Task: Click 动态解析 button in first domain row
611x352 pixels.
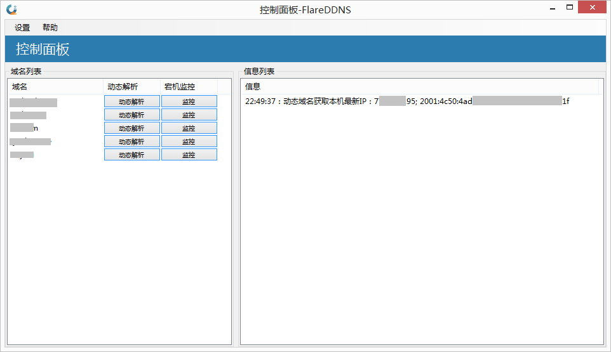Action: point(131,101)
